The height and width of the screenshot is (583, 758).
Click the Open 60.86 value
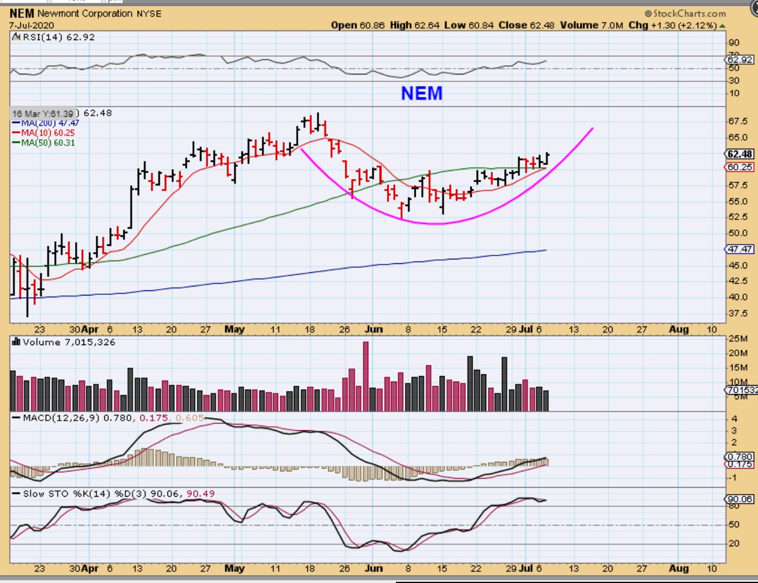(358, 25)
